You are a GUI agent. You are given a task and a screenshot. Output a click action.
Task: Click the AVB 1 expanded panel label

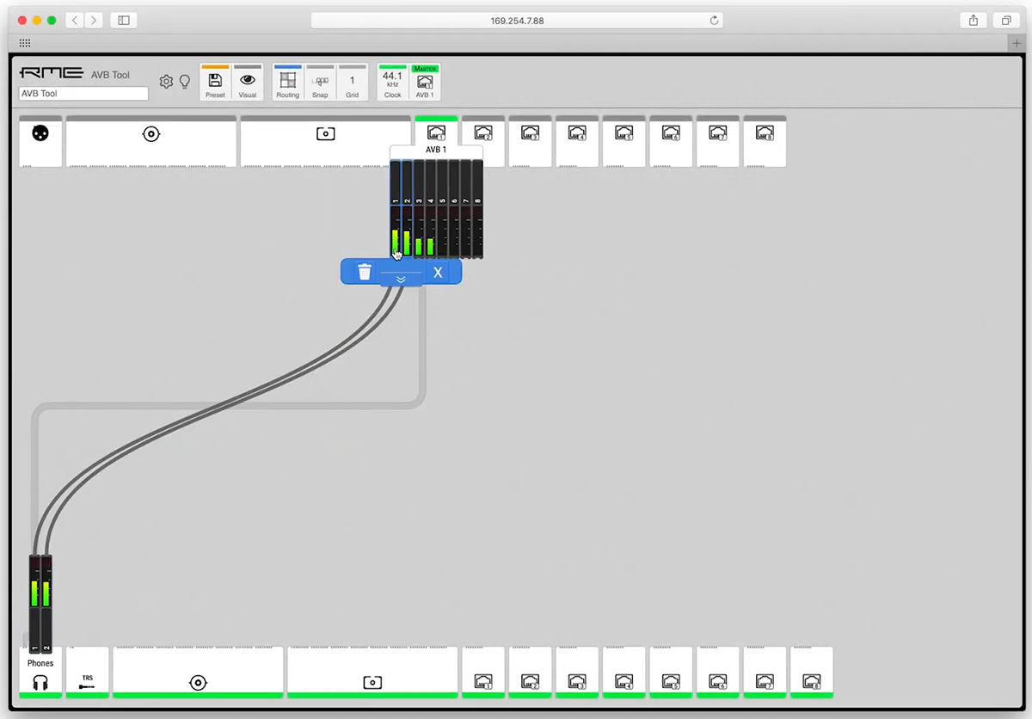click(x=436, y=150)
